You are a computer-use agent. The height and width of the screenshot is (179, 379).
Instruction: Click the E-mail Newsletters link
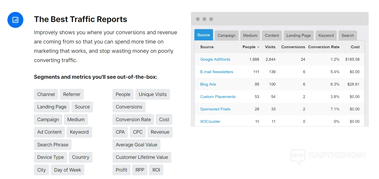(216, 72)
